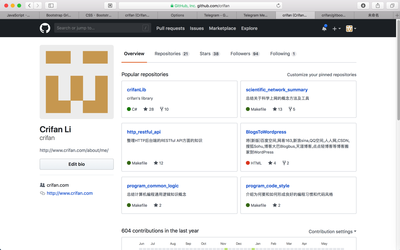This screenshot has width=400, height=250.
Task: Reload the page with refresh icon
Action: tap(278, 5)
